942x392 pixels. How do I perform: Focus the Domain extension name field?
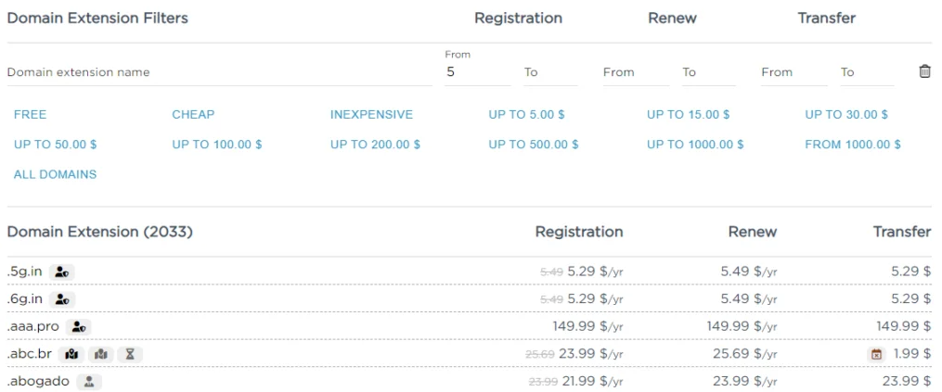pos(219,72)
